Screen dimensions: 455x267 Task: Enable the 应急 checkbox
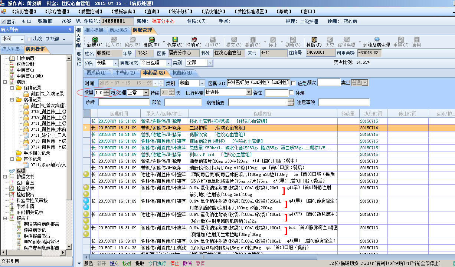tap(293, 83)
